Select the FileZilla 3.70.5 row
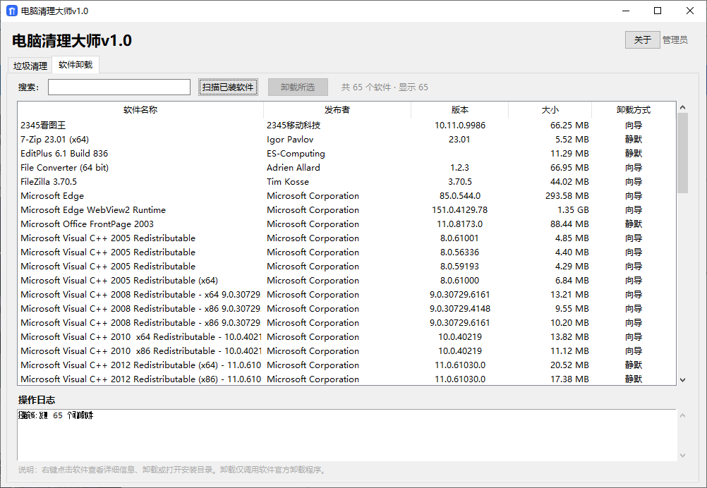This screenshot has width=707, height=488. pos(347,182)
